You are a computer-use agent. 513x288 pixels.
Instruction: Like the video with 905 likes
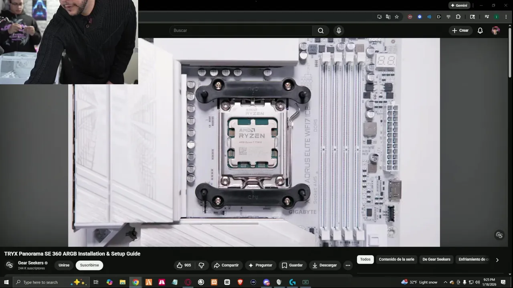point(184,265)
